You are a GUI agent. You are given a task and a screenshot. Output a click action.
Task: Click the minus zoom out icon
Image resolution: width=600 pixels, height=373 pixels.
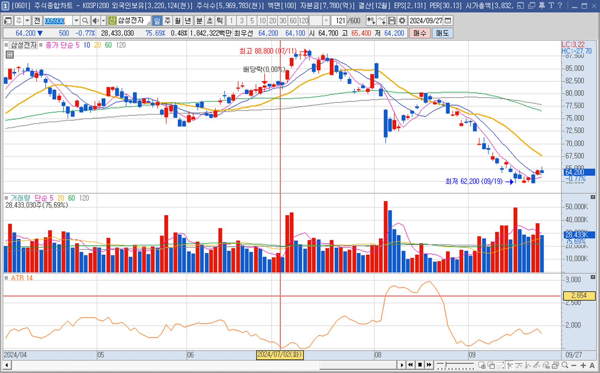574,365
